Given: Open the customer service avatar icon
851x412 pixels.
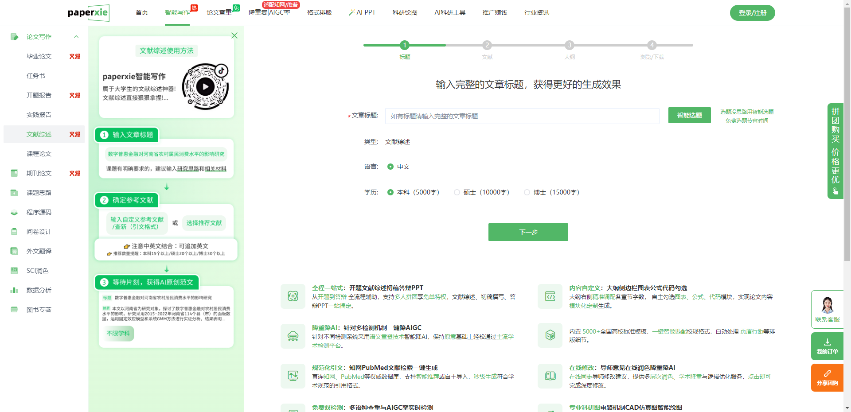Looking at the screenshot, I should pyautogui.click(x=827, y=305).
